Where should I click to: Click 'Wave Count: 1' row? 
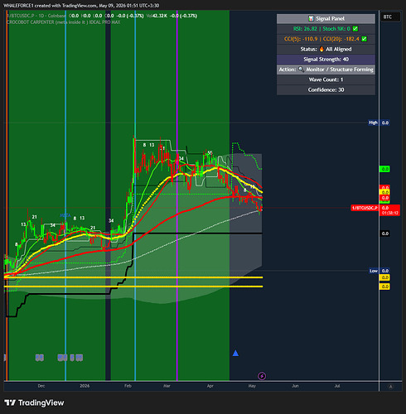pos(326,79)
